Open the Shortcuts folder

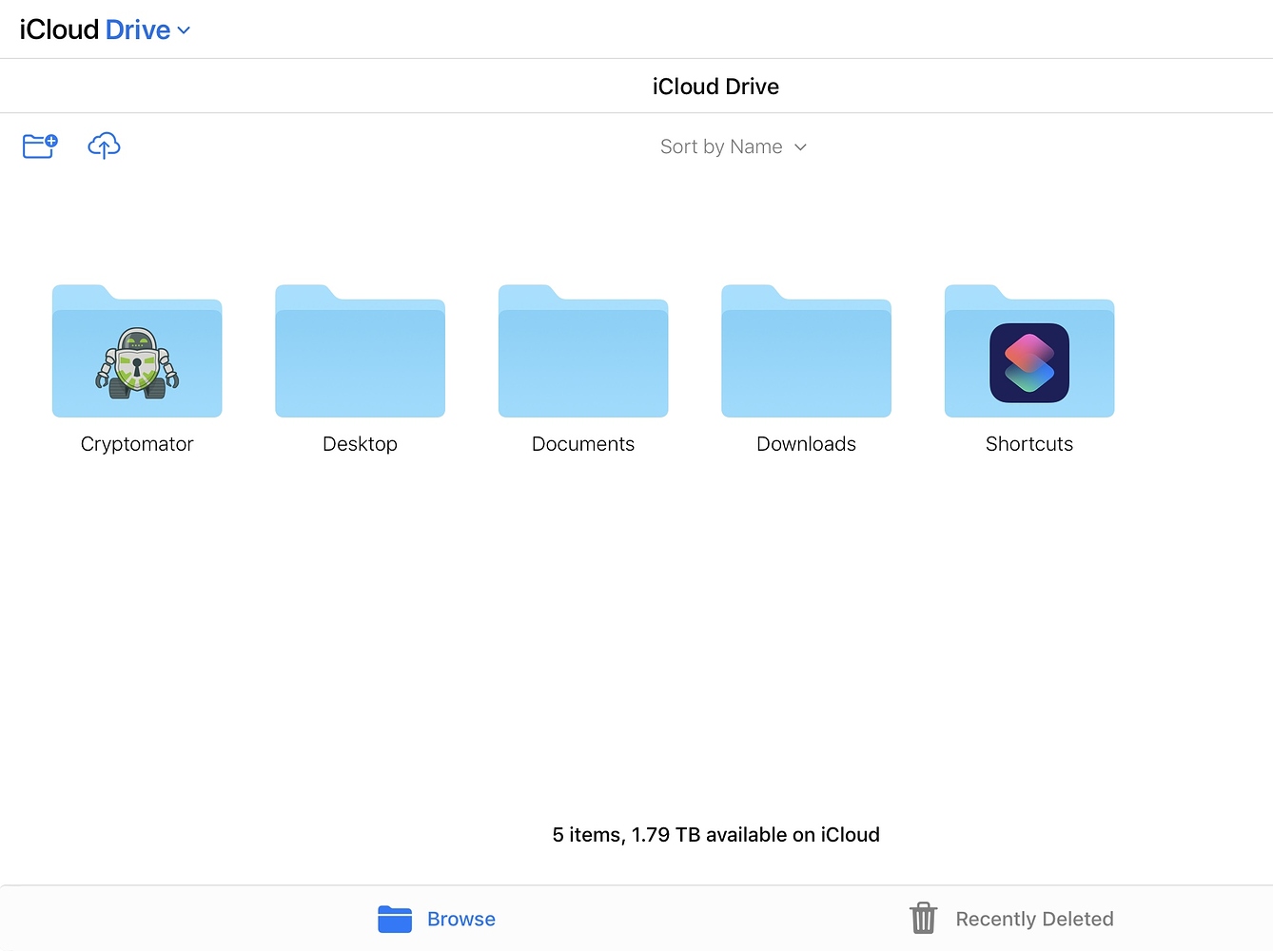tap(1029, 351)
